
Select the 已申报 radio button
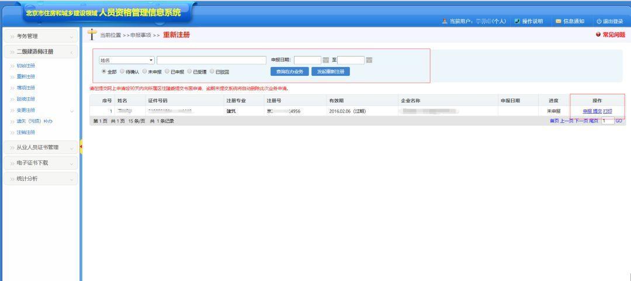coord(167,72)
